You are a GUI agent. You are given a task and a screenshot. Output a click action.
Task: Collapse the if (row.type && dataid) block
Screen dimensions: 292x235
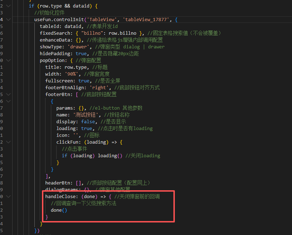pos(9,6)
